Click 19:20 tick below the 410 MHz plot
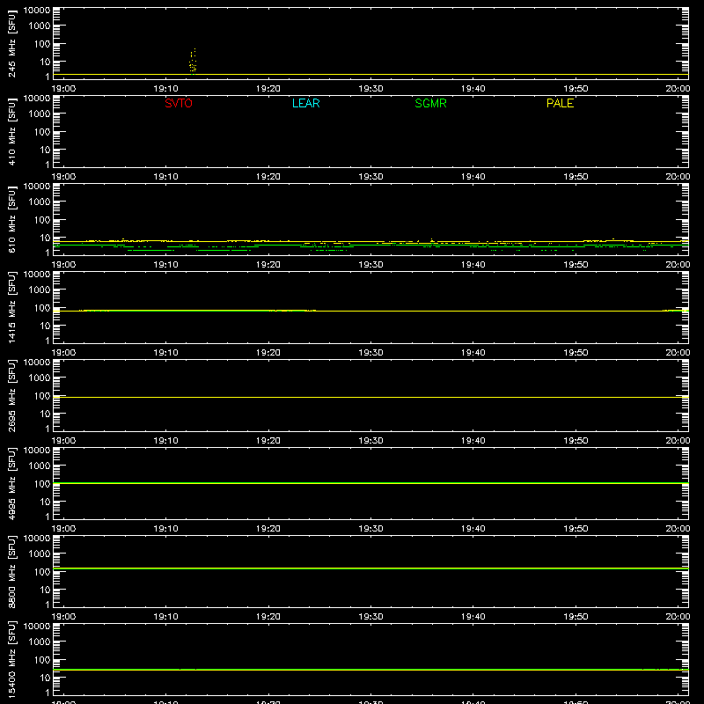The width and height of the screenshot is (704, 704). coord(268,177)
